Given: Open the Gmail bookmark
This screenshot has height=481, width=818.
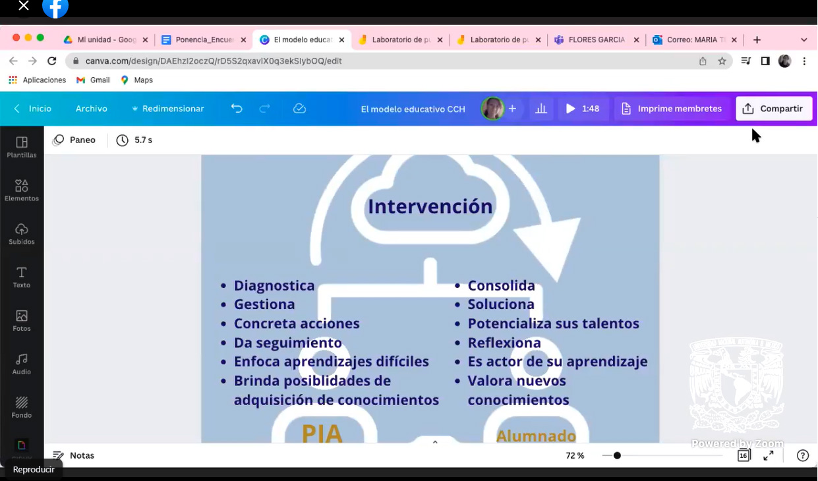Looking at the screenshot, I should 93,80.
